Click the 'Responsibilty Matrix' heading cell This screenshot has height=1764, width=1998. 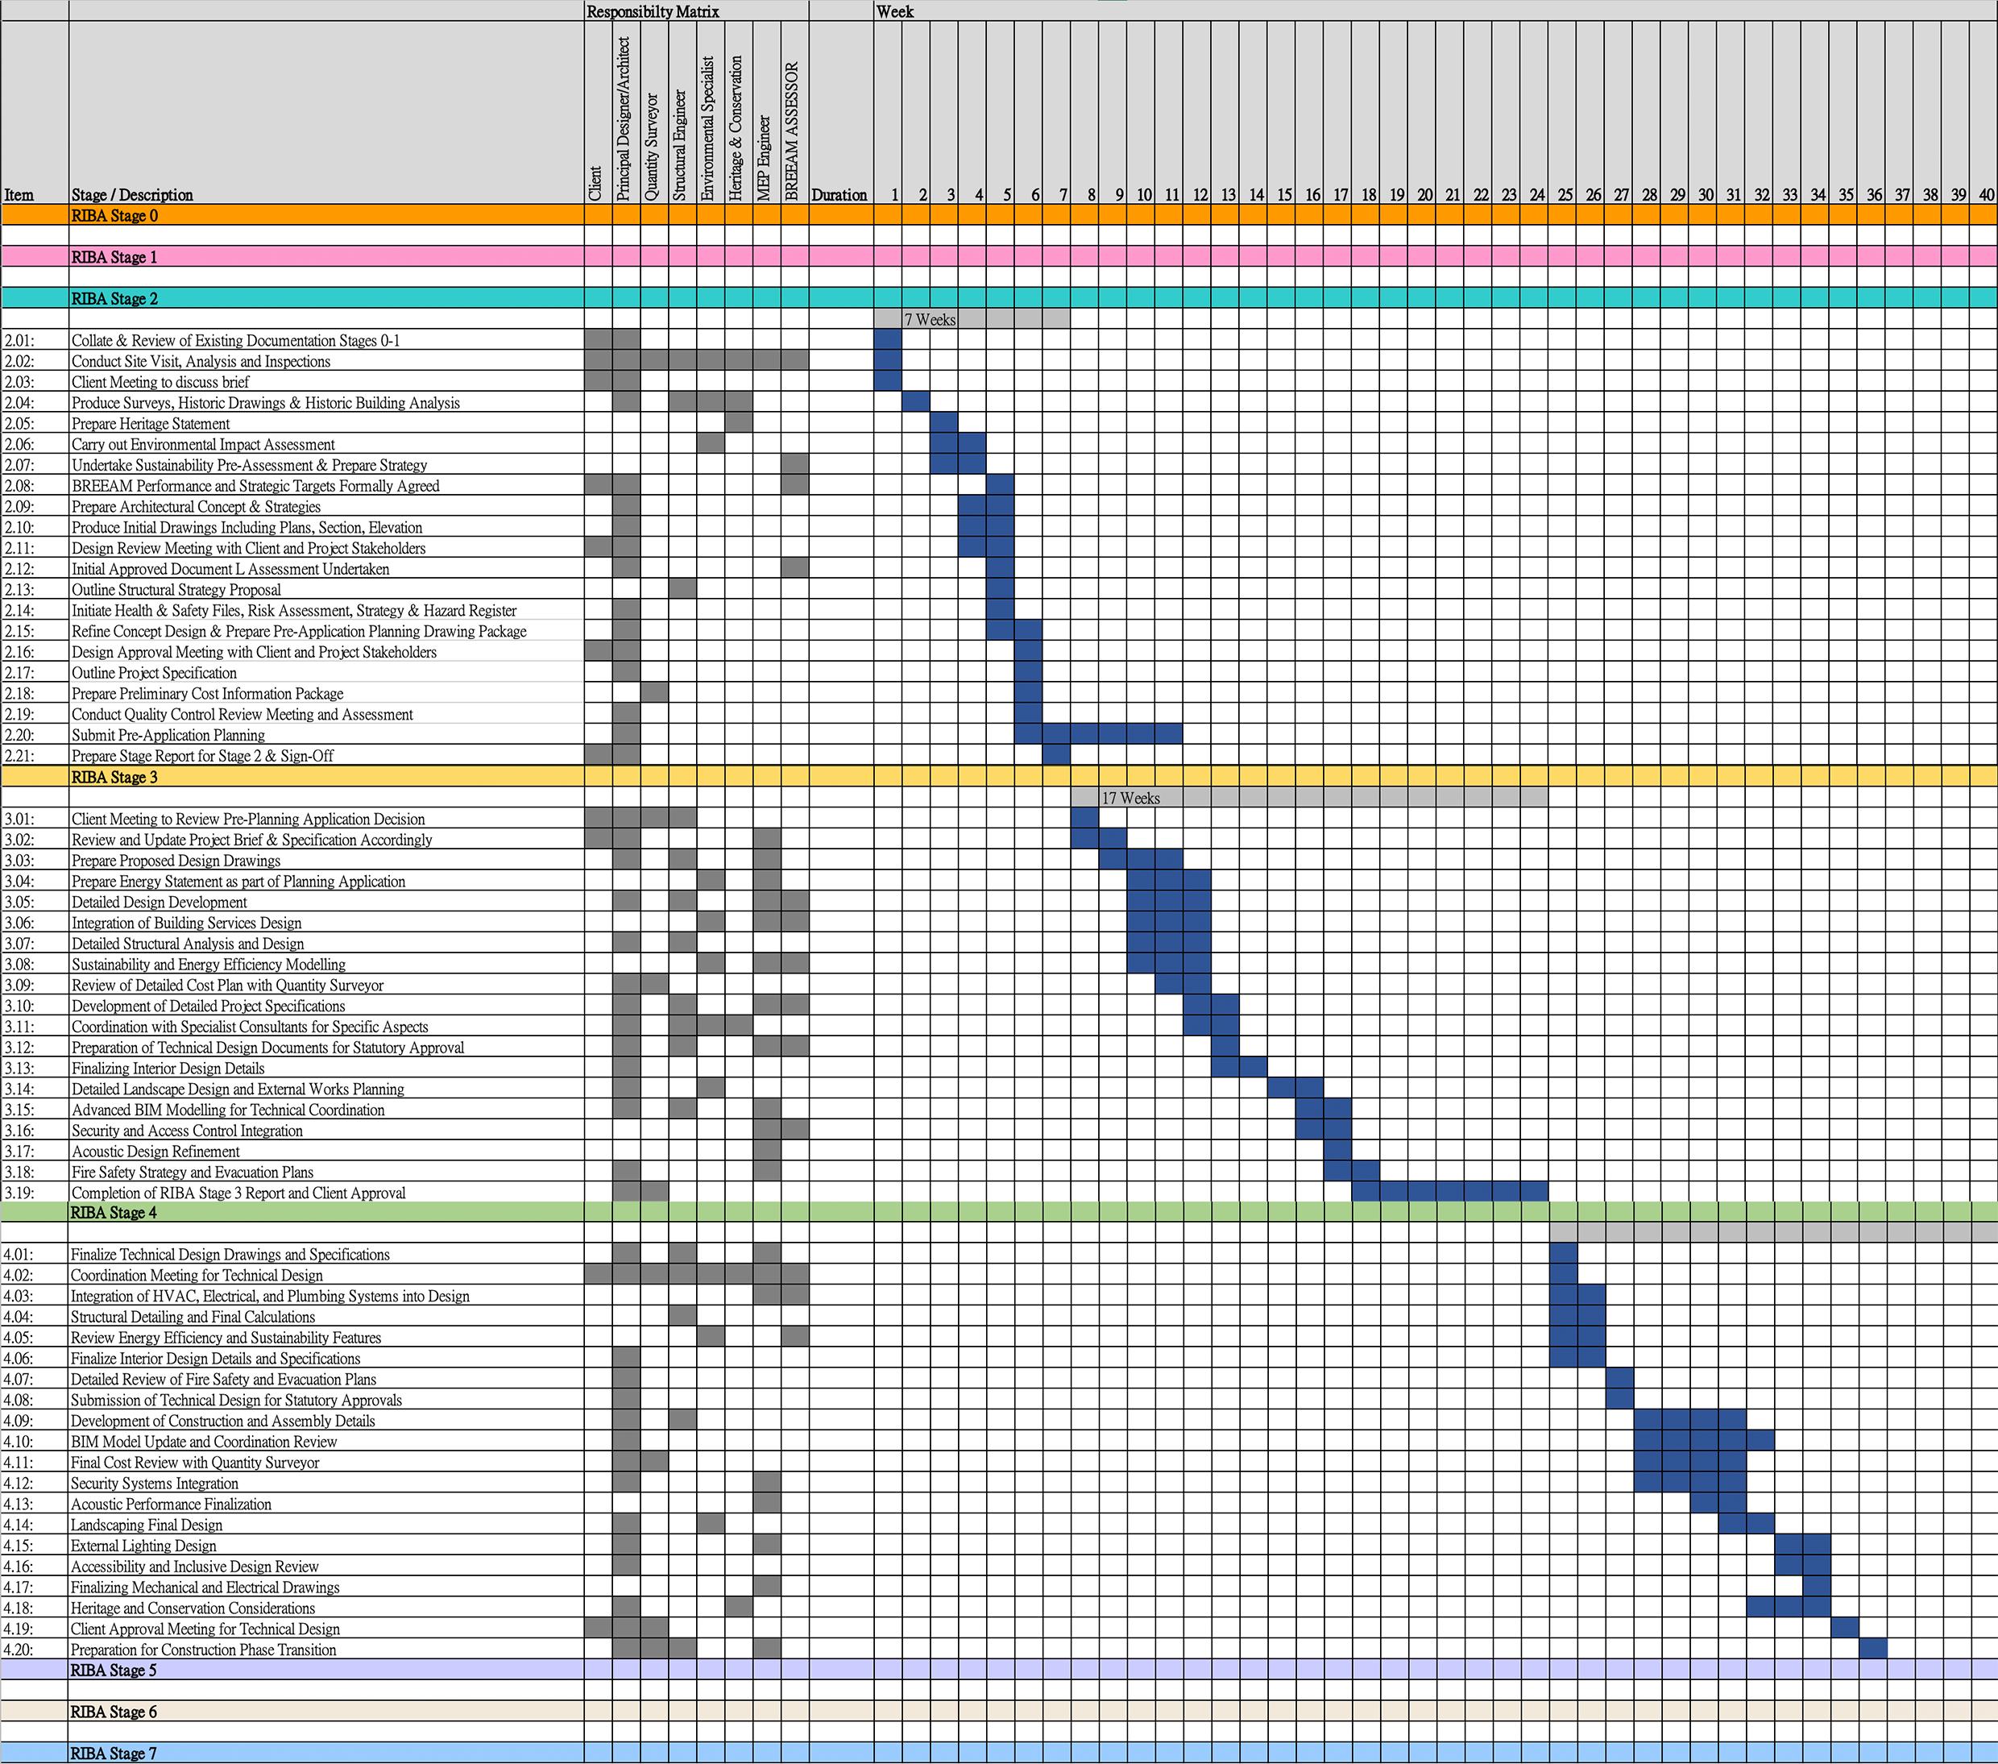tap(653, 12)
